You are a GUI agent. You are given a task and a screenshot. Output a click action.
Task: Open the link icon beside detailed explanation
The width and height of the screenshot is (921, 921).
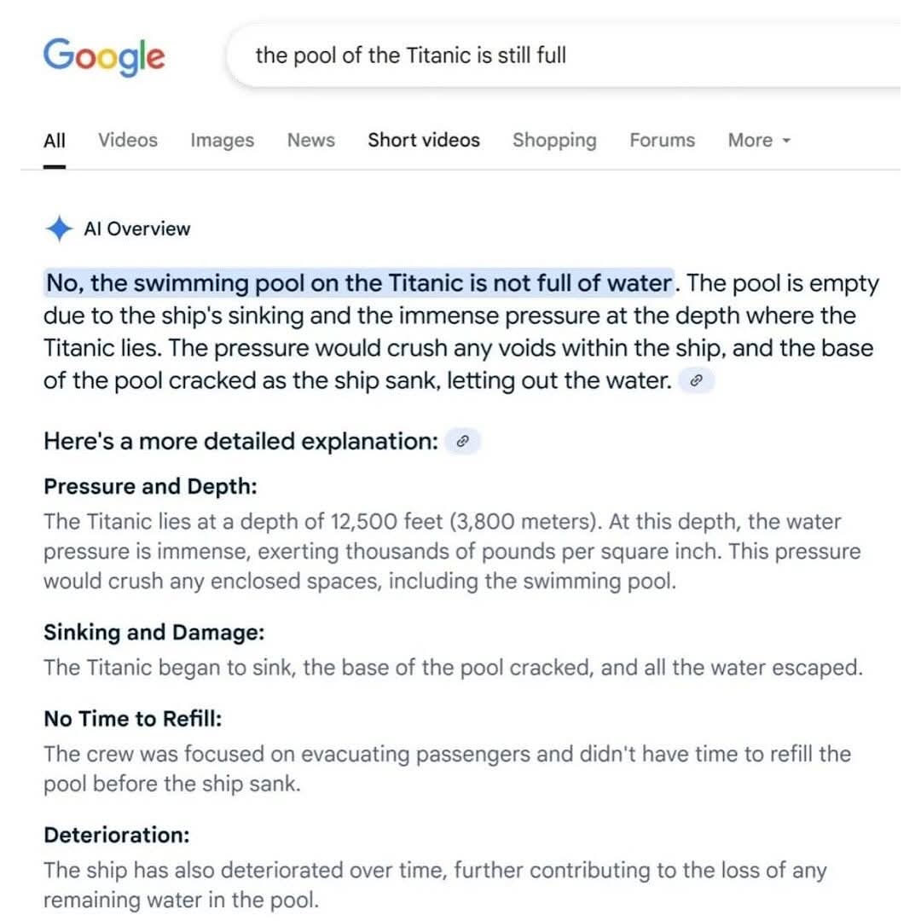click(x=463, y=441)
